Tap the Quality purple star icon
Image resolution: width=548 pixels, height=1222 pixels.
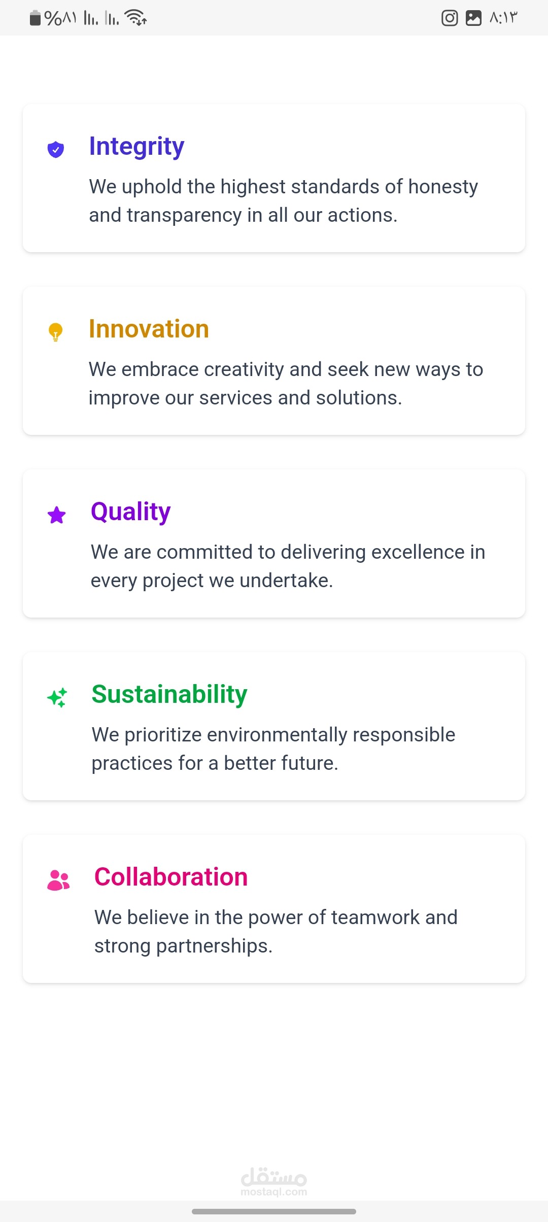point(57,515)
